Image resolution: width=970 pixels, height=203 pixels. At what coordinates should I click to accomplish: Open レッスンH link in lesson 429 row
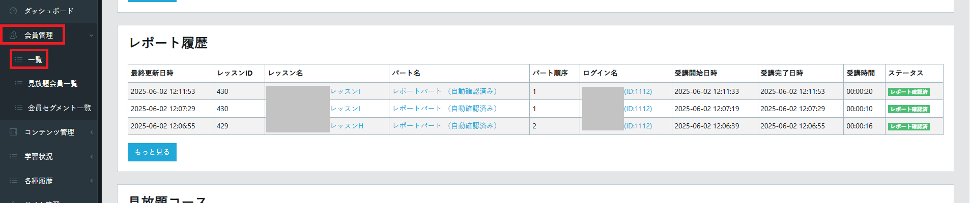coord(347,126)
